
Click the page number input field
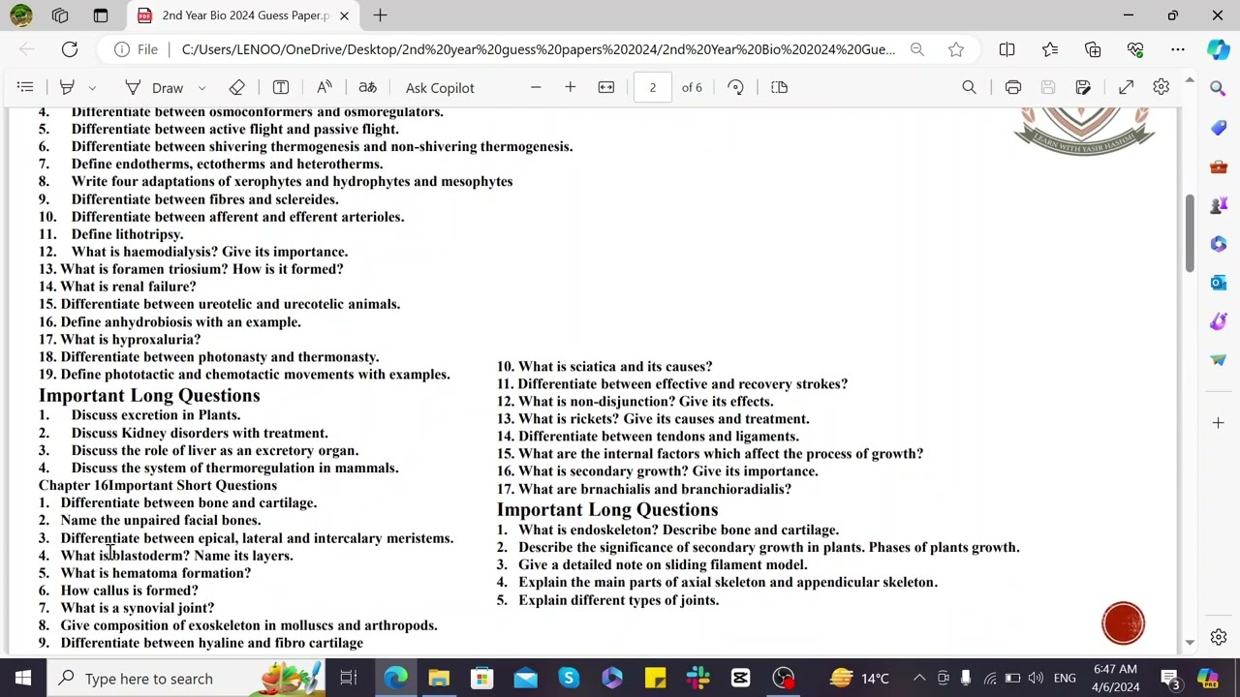652,87
